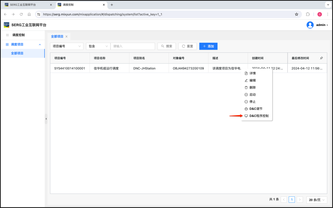Collapse the sidebar using the handle arrow
The width and height of the screenshot is (333, 208).
46,119
